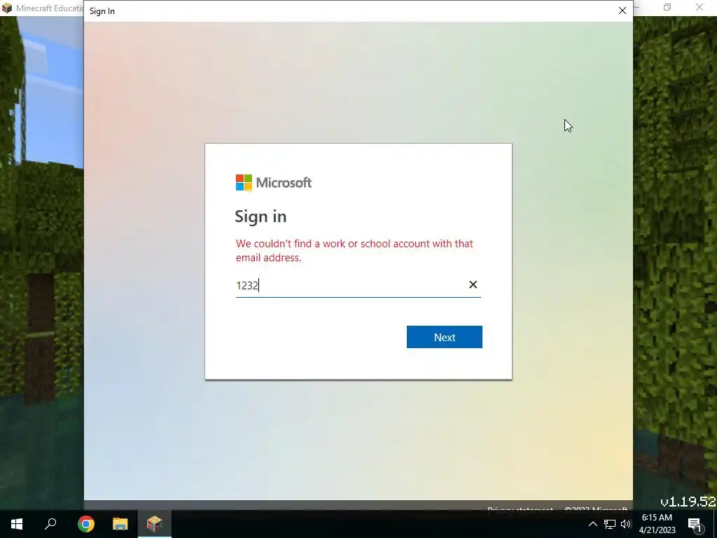Click the v1.19.52 version label

pyautogui.click(x=688, y=502)
